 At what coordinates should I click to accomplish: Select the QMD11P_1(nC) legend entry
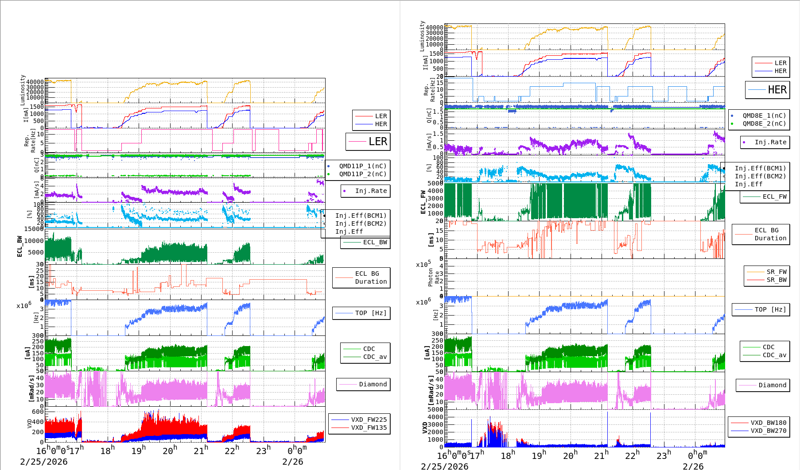coord(362,166)
